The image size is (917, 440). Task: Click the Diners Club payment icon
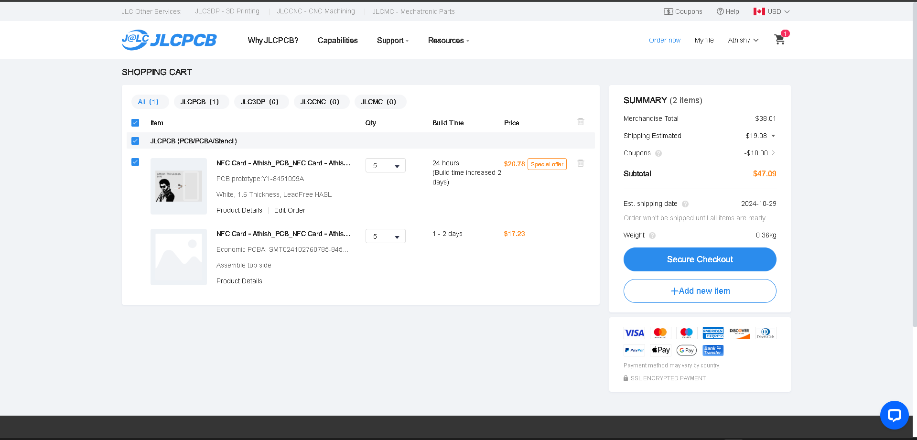[766, 333]
